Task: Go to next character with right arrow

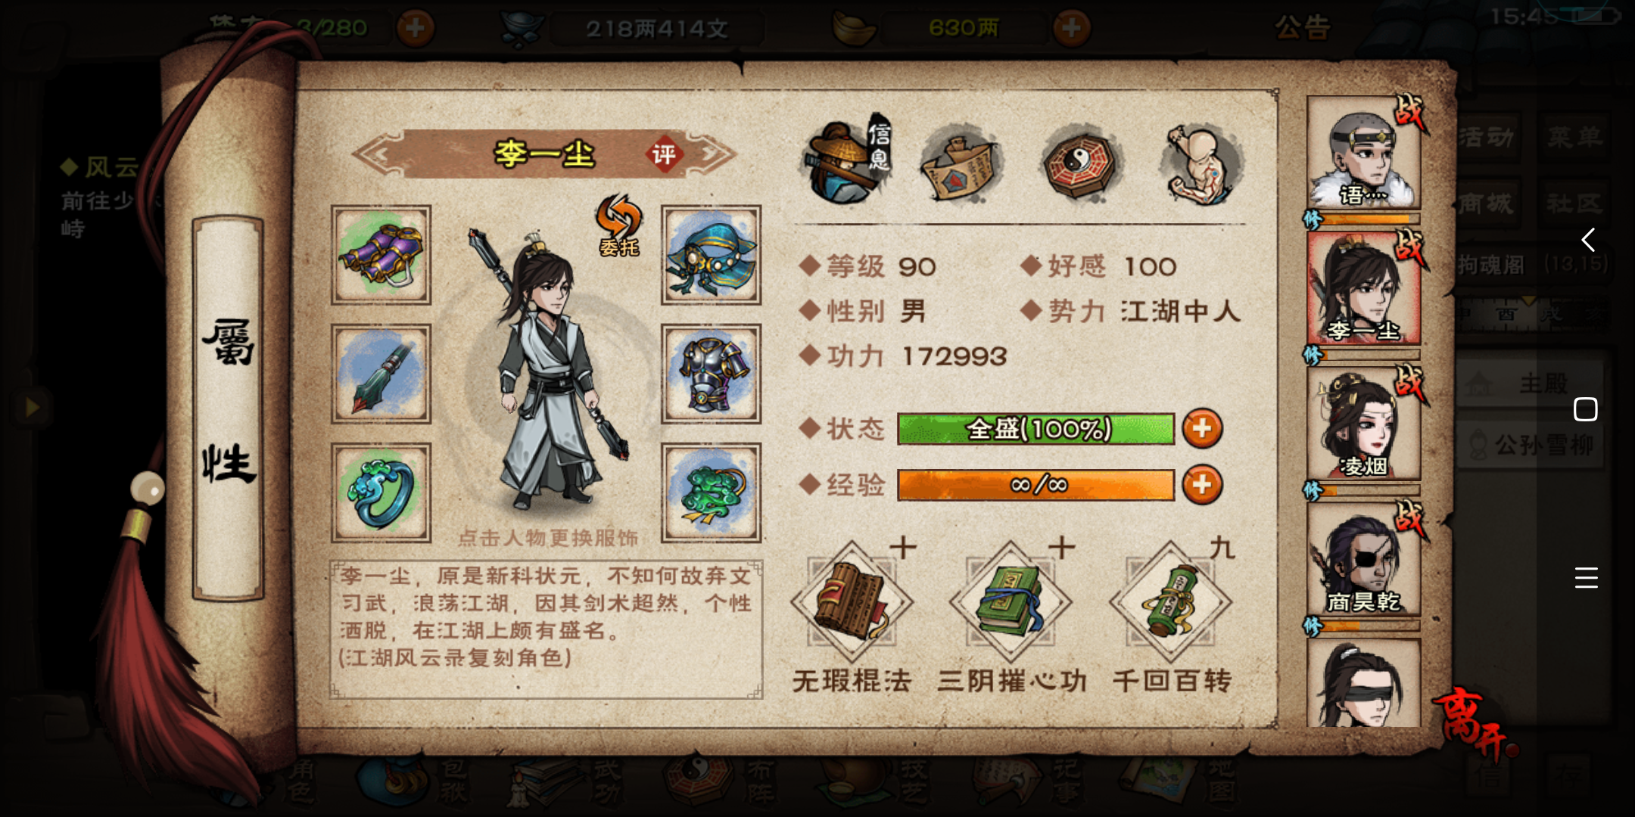Action: [712, 154]
